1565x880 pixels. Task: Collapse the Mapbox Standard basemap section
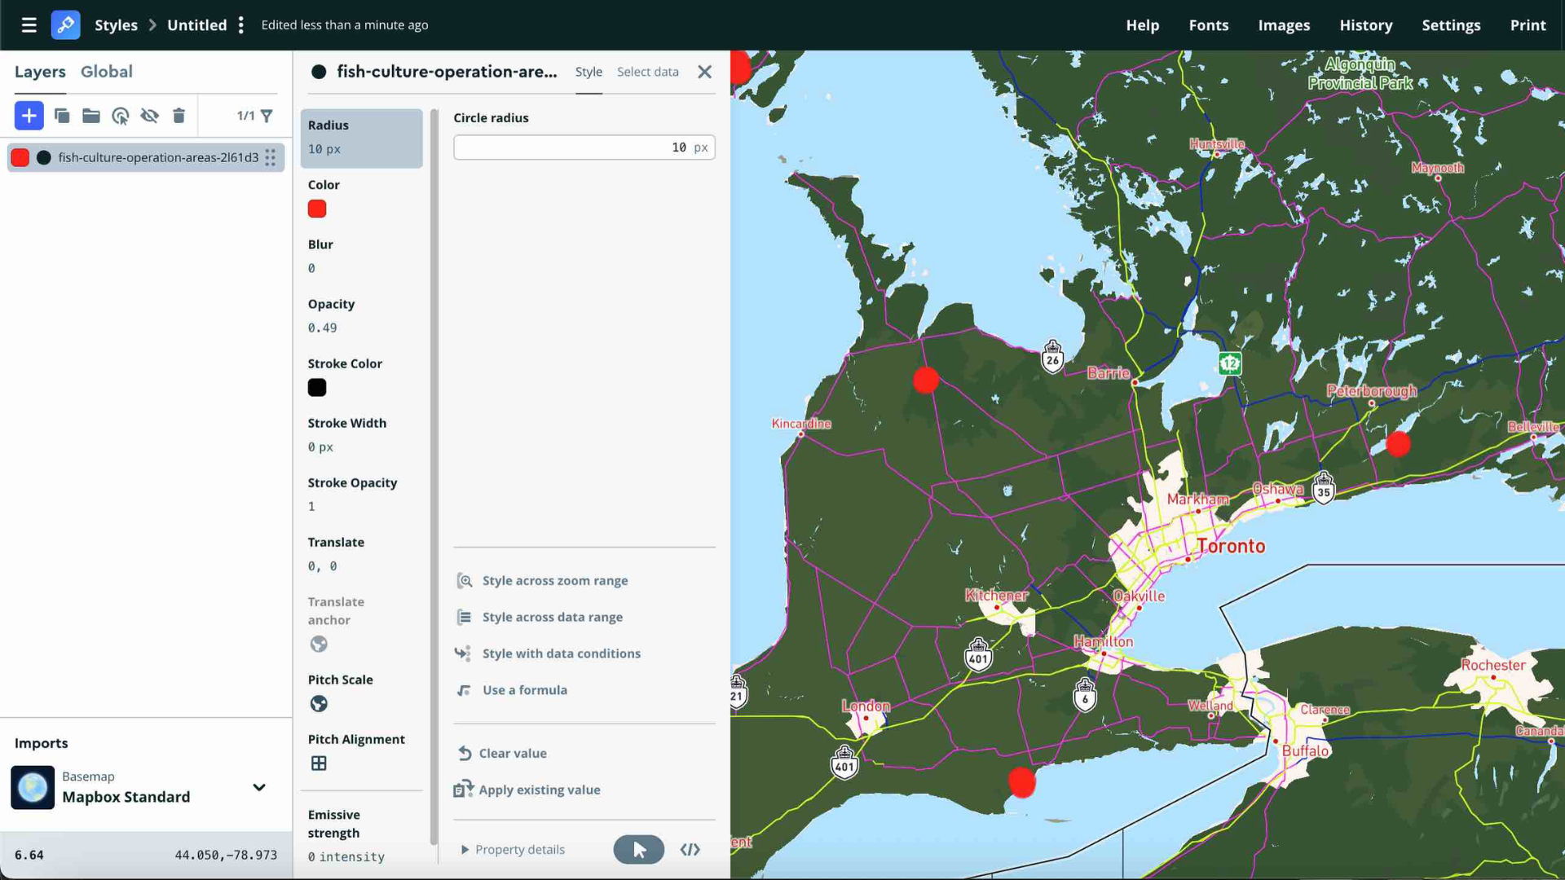(x=259, y=788)
